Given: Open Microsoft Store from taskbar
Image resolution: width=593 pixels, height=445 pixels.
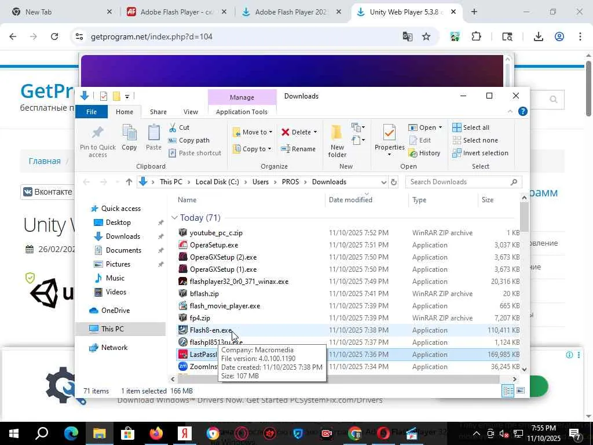Looking at the screenshot, I should point(127,433).
